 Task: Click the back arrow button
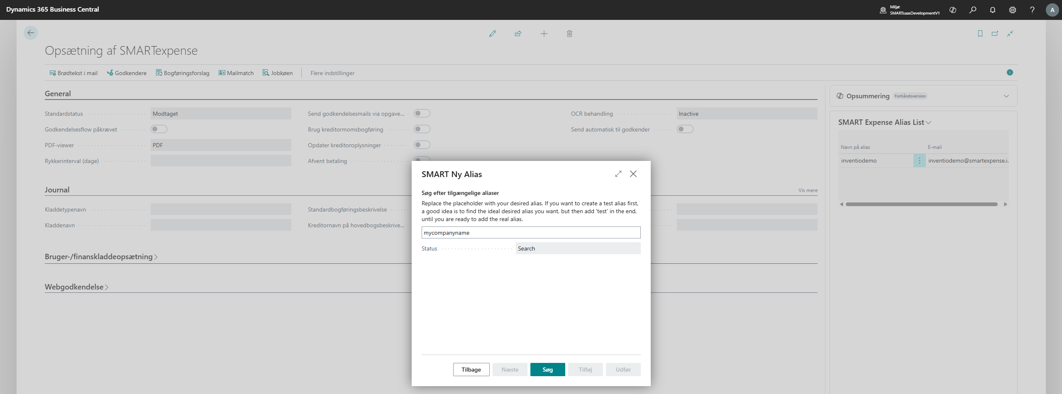point(31,33)
